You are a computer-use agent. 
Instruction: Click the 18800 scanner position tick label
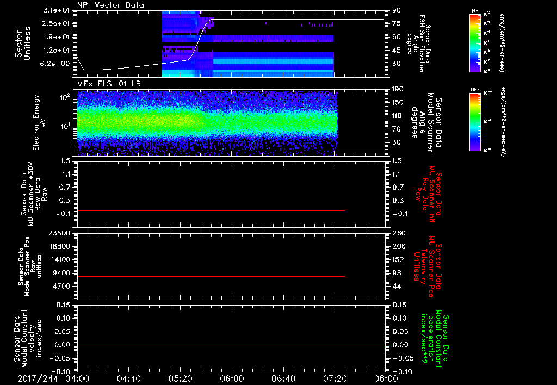pyautogui.click(x=59, y=246)
